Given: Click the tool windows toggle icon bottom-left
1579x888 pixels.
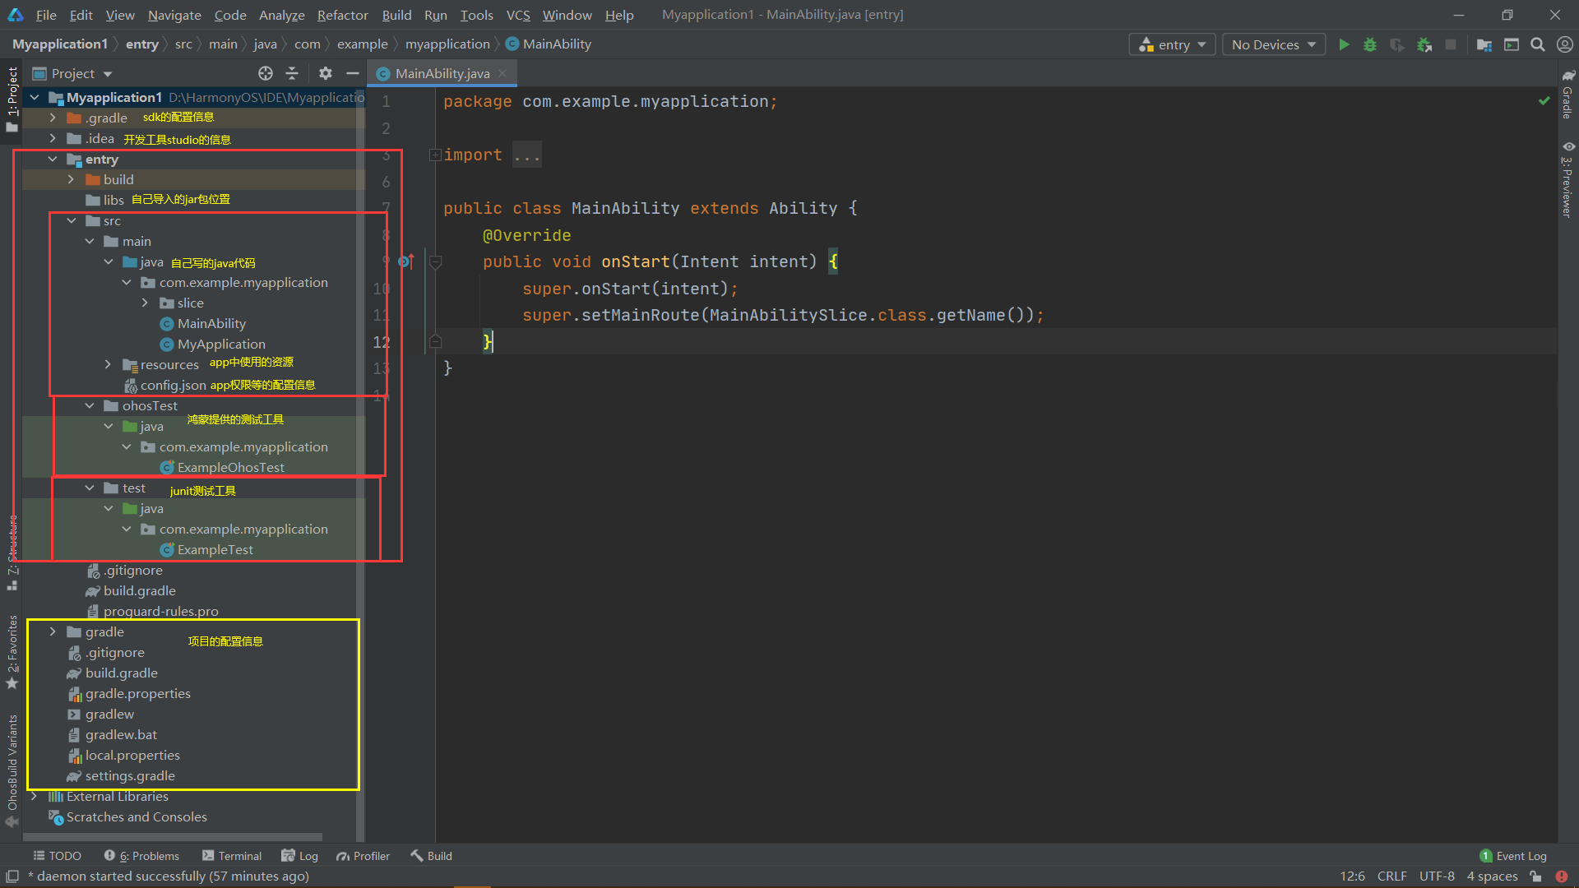Looking at the screenshot, I should click(12, 876).
